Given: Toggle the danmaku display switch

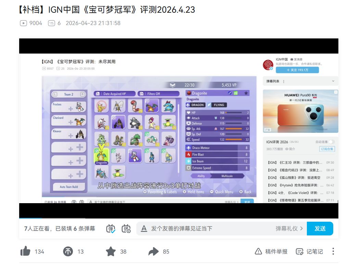Looking at the screenshot, I should [111, 229].
